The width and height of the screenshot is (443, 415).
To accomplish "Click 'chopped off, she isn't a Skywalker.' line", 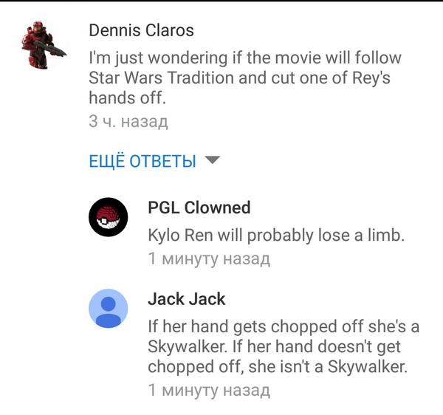I will click(x=278, y=367).
